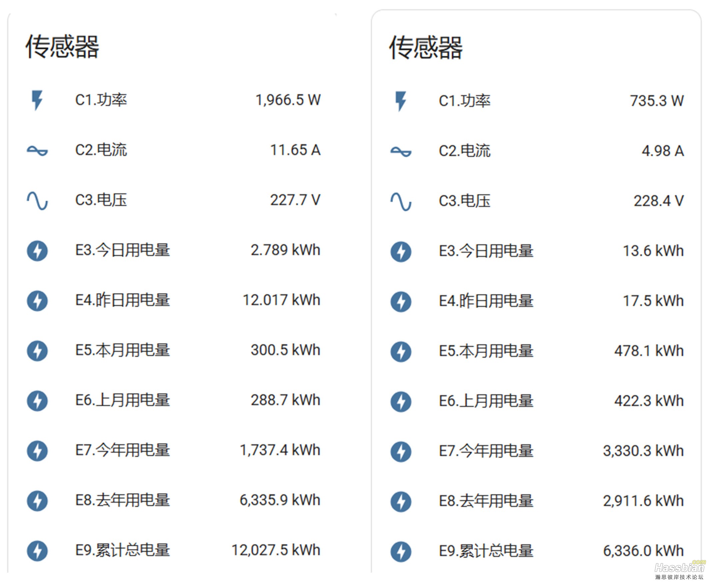This screenshot has width=713, height=583.
Task: Click E9.累计总电量 energy icon in left card
Action: [x=37, y=551]
